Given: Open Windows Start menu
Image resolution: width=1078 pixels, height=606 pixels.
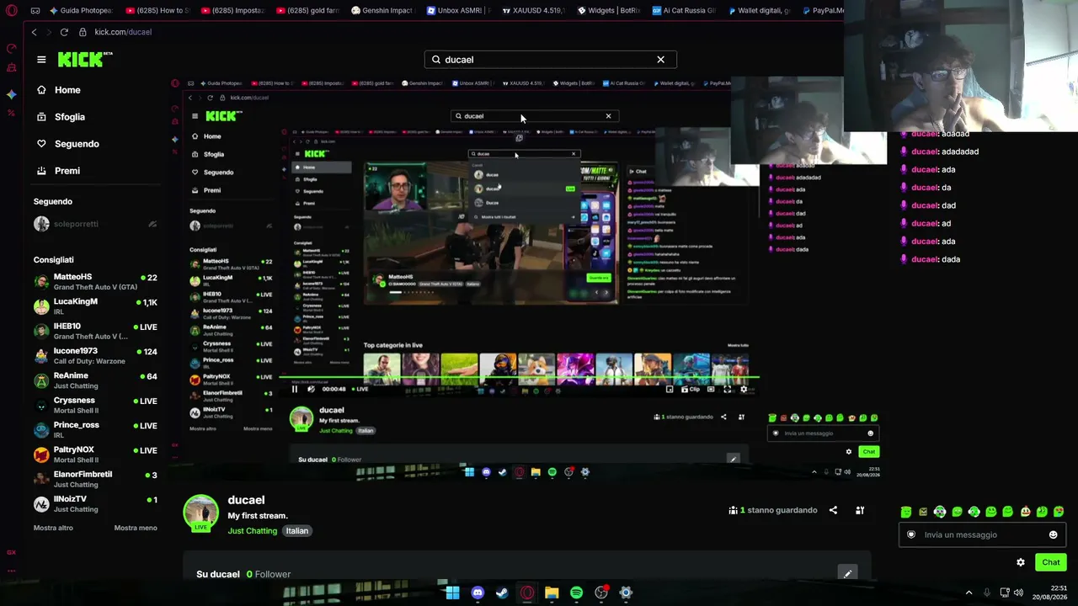Looking at the screenshot, I should 452,593.
